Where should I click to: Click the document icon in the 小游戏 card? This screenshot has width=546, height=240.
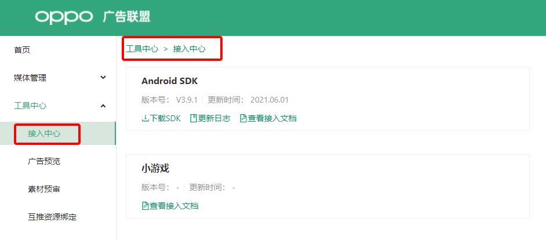coord(145,206)
